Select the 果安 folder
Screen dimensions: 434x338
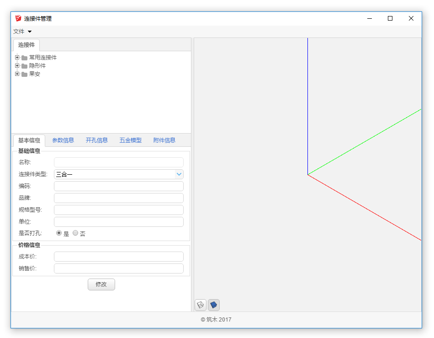coord(34,74)
